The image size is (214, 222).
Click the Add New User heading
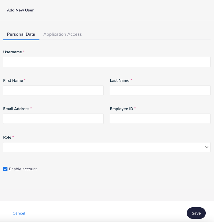click(20, 10)
